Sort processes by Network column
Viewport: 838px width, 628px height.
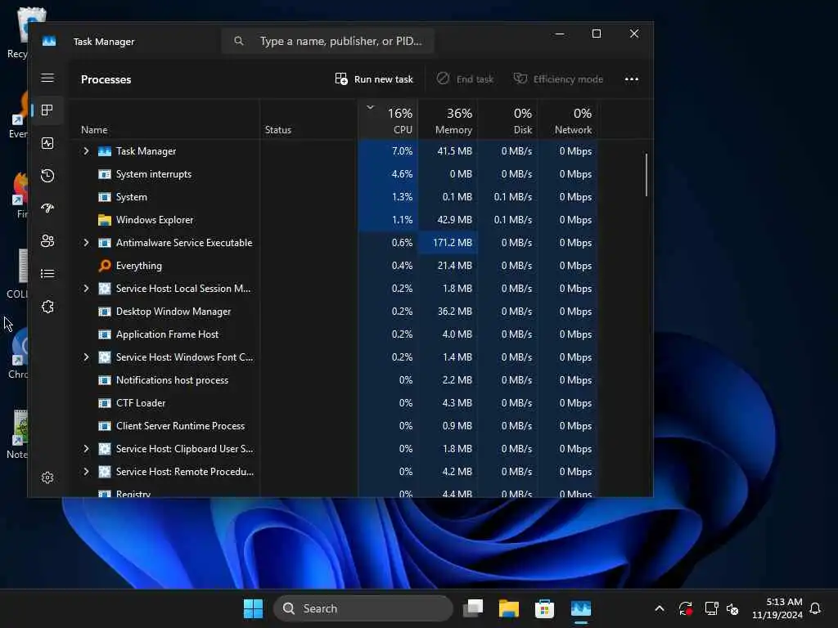click(x=568, y=121)
